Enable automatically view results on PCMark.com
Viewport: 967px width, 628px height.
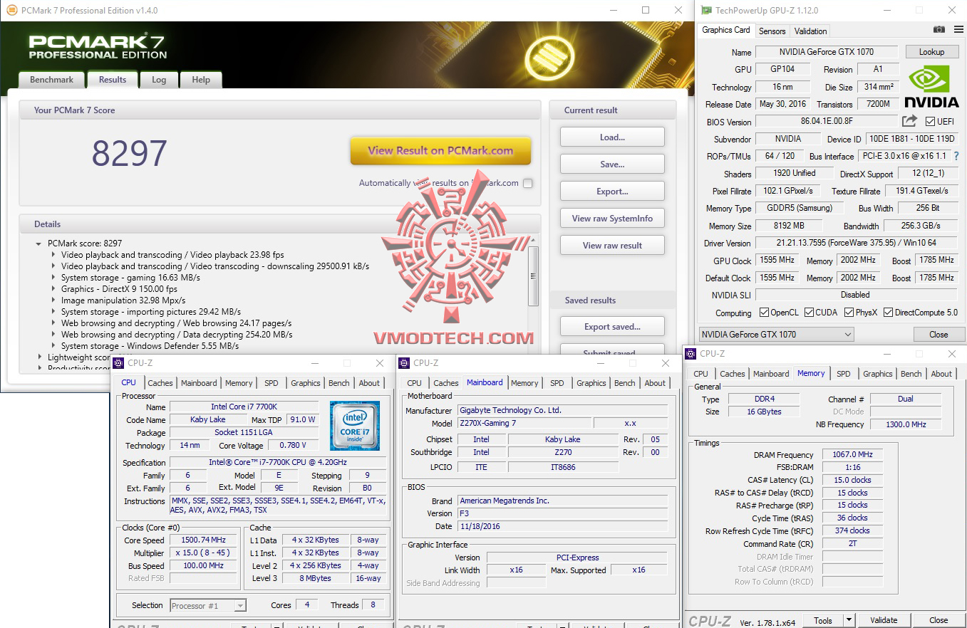coord(527,183)
